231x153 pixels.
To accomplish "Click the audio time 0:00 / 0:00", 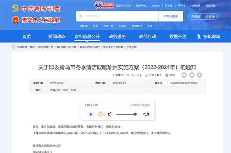I will pyautogui.click(x=92, y=105).
